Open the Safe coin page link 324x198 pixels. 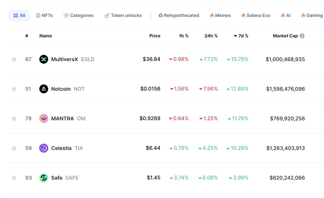(57, 178)
